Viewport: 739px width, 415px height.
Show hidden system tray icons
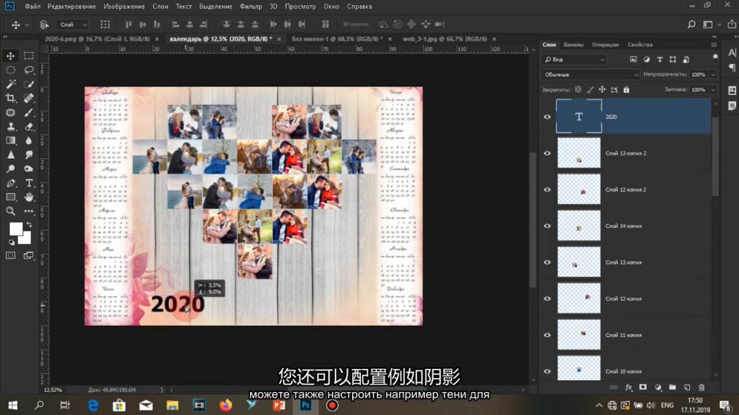click(x=598, y=405)
